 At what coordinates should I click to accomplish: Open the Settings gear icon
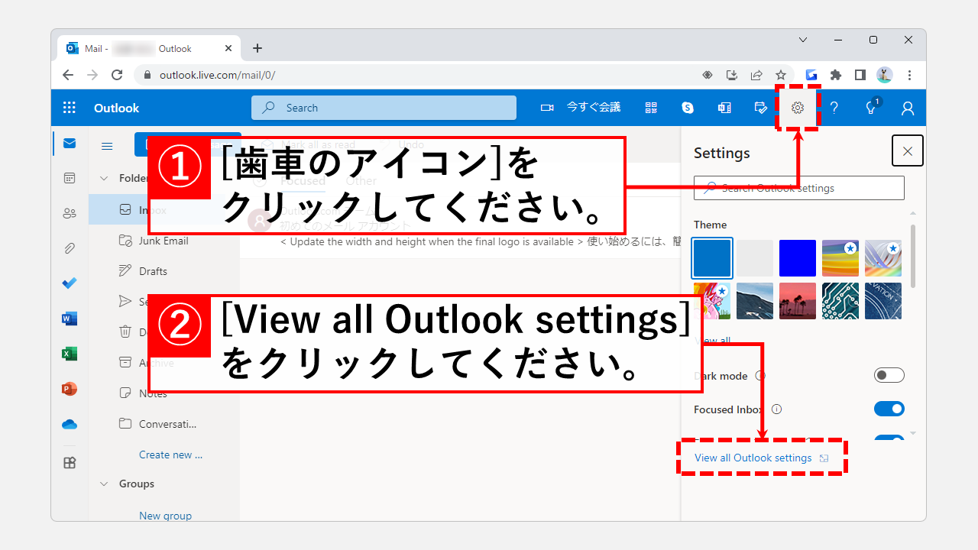click(798, 108)
